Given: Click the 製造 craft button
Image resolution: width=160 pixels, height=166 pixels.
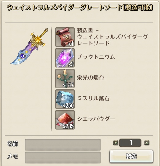Looking at the screenshot, I should pyautogui.click(x=131, y=156).
